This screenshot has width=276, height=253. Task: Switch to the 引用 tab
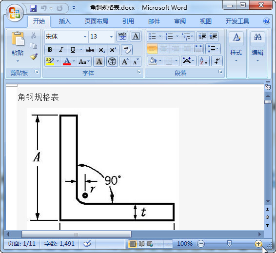coord(128,21)
